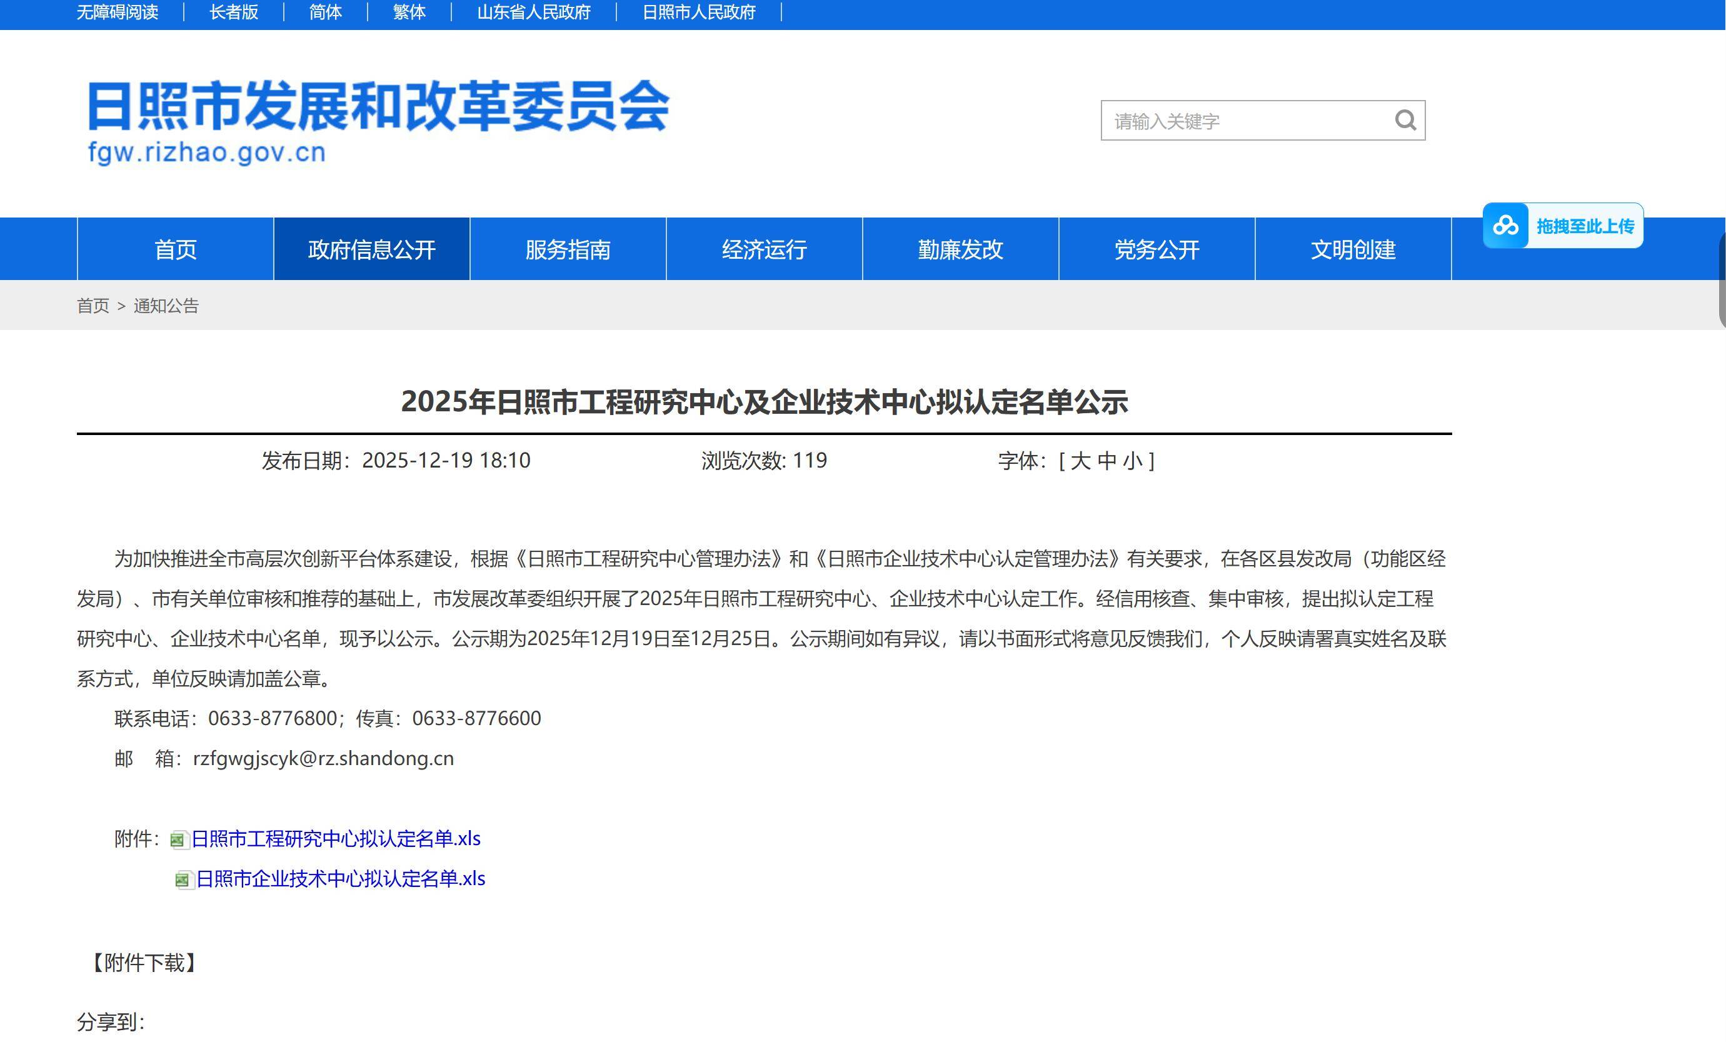Select the 党务公开 navigation item

1157,249
